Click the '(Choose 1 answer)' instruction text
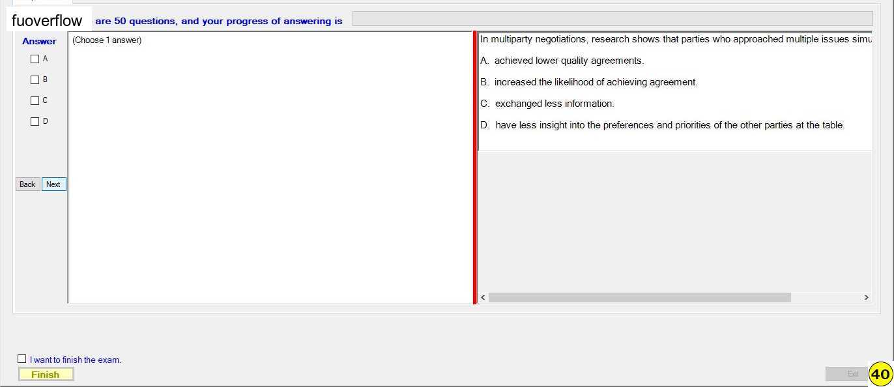The width and height of the screenshot is (894, 387). [107, 40]
